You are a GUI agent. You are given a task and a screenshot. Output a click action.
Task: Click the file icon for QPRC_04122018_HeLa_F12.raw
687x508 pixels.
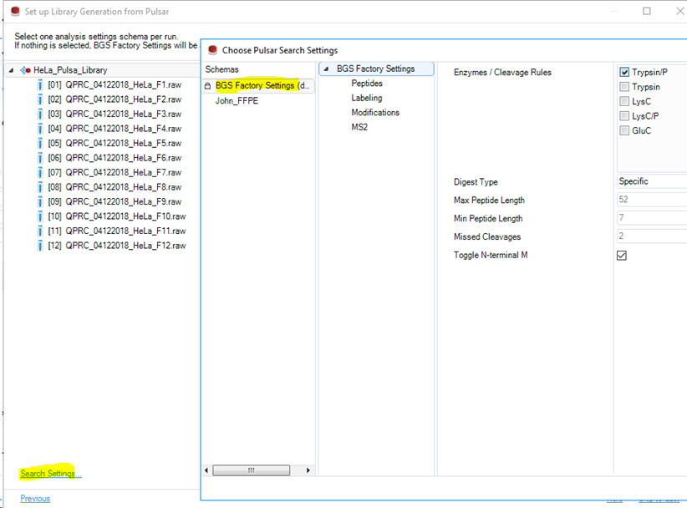point(40,246)
